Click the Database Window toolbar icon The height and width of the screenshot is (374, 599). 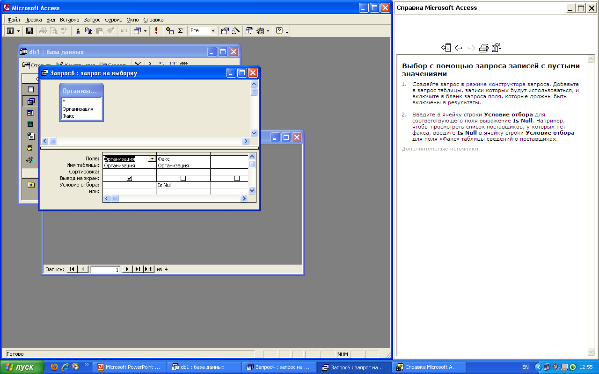pyautogui.click(x=249, y=31)
